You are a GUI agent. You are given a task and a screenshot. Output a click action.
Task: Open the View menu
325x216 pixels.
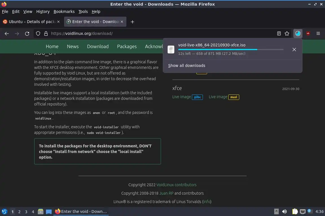pyautogui.click(x=28, y=12)
